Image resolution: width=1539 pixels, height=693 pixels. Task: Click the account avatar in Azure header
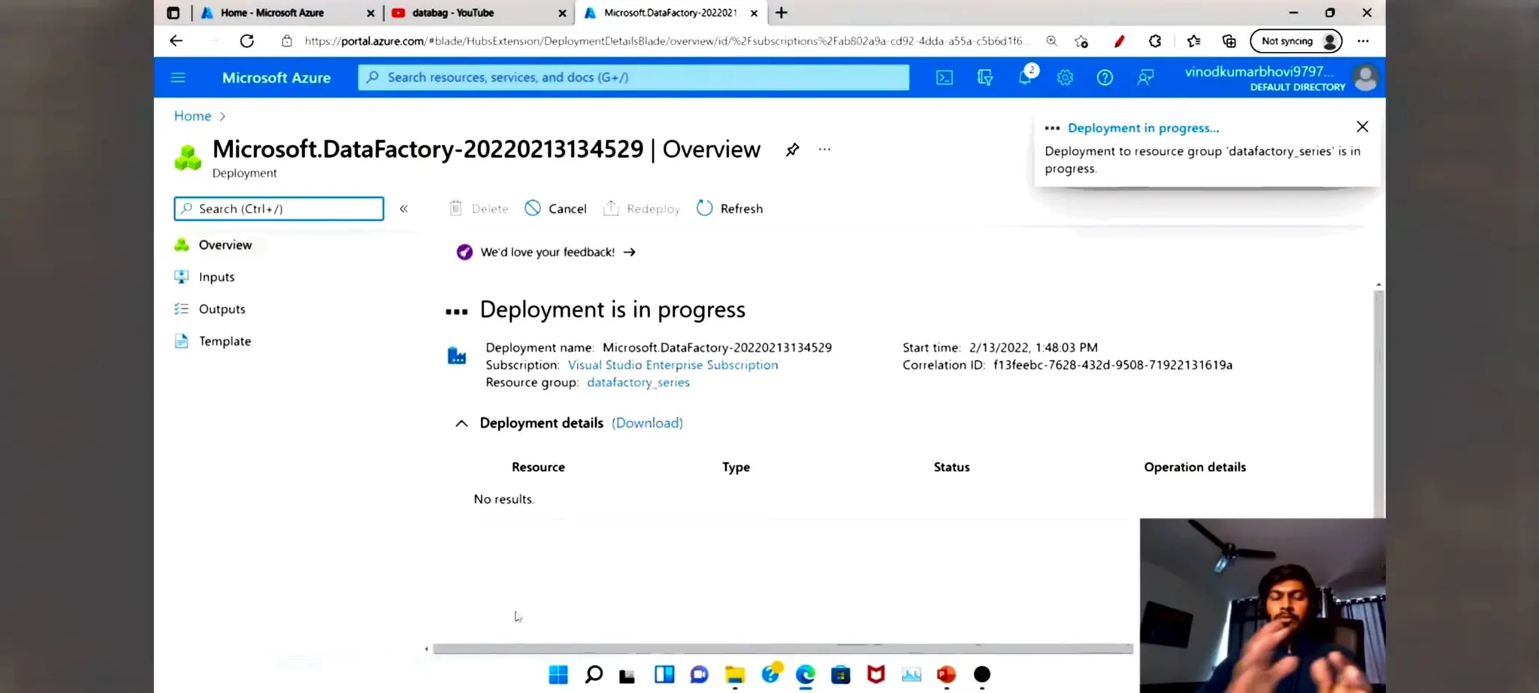[x=1365, y=77]
